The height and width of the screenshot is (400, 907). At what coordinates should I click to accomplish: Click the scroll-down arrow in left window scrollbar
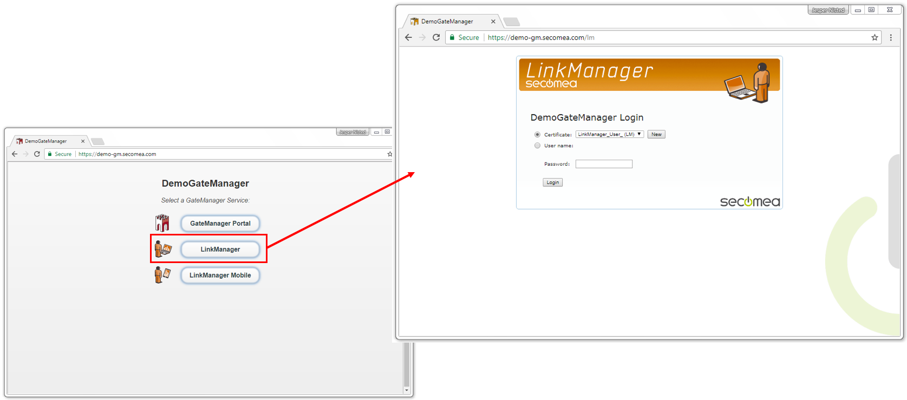[407, 390]
